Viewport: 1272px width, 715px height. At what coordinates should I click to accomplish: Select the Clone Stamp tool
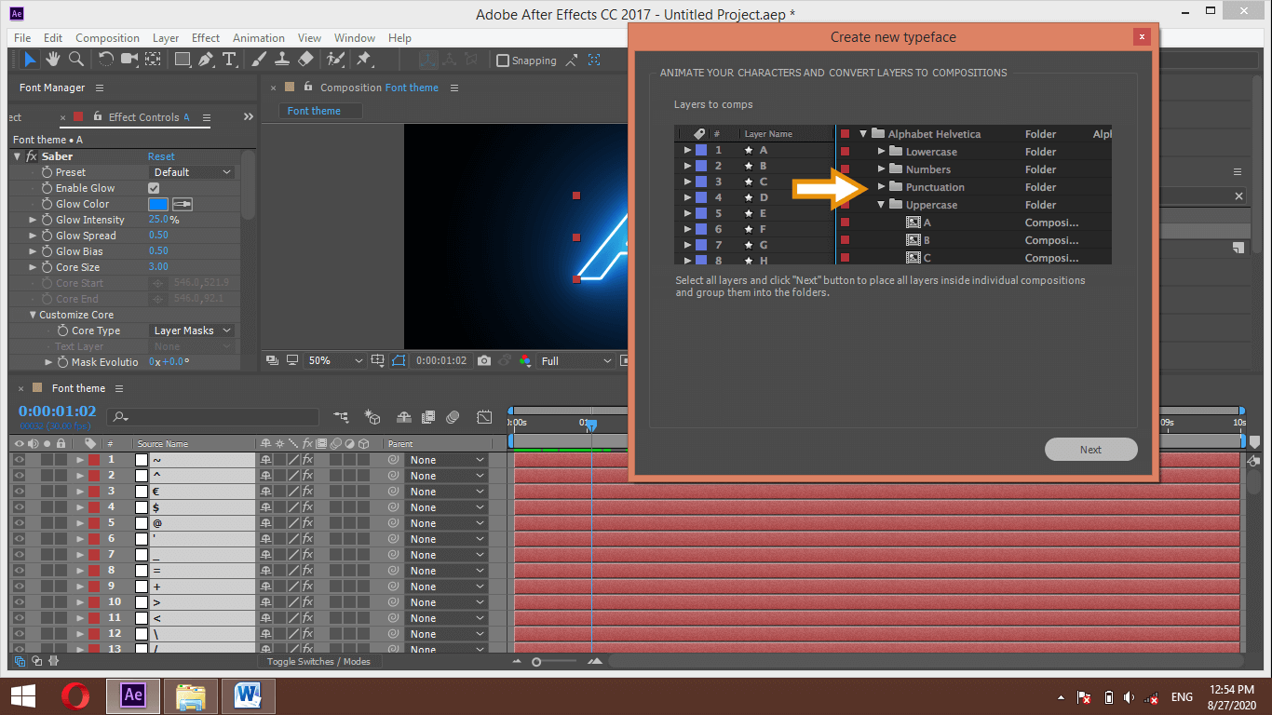[281, 60]
